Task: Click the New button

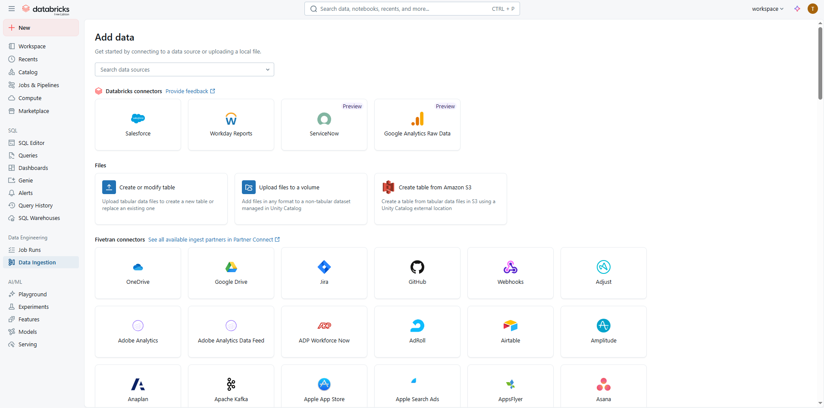Action: (41, 28)
